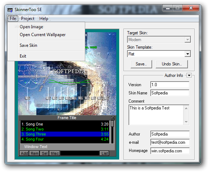This screenshot has height=172, width=209.
Task: Click Comment box scroll down arrow
Action: tap(186, 122)
